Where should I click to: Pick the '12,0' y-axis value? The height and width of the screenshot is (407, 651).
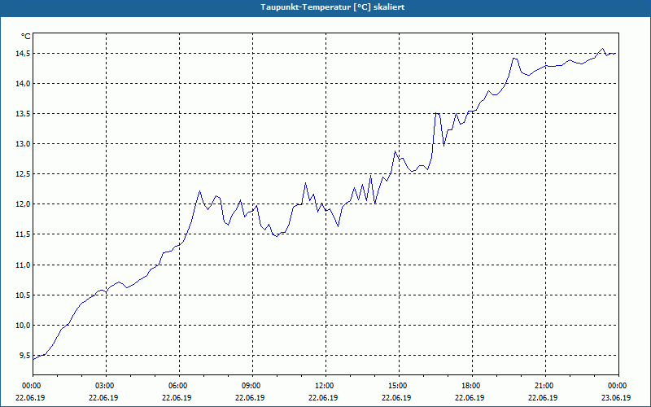pyautogui.click(x=23, y=204)
